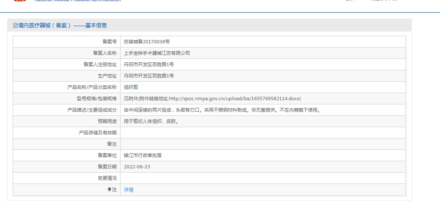Click the intended use text 用于剪切人体组织、皮肤
The image size is (440, 205).
(151, 121)
